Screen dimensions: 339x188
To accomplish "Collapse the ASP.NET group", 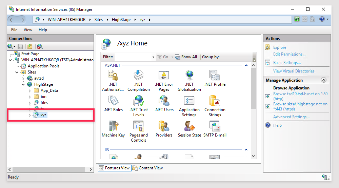I will [246, 65].
